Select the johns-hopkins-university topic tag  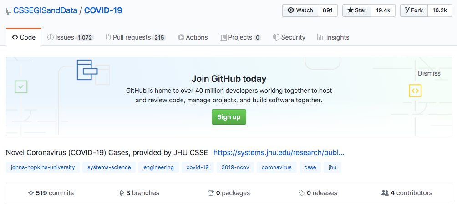[43, 167]
